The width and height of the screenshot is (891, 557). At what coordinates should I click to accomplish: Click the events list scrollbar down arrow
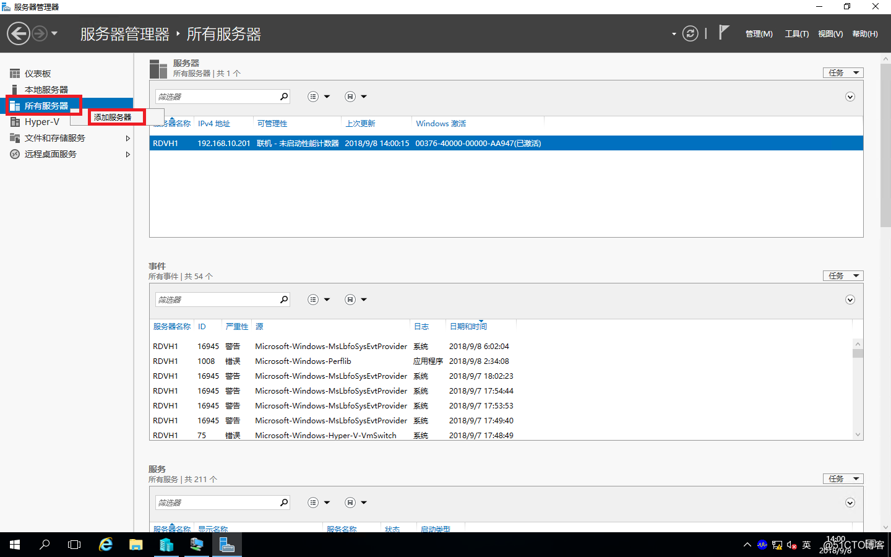tap(858, 434)
